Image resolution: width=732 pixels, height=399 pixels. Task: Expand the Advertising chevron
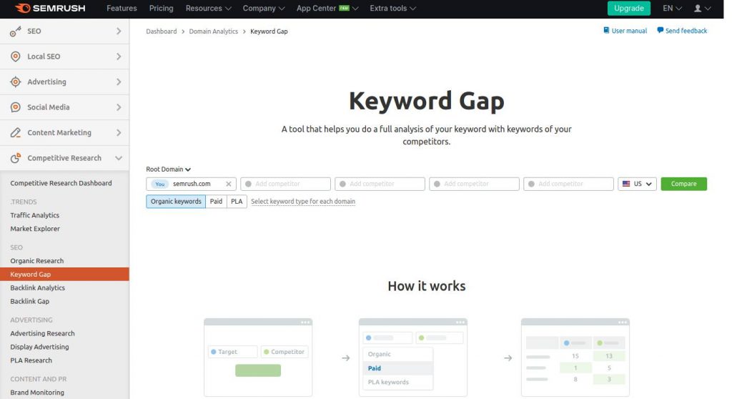(x=119, y=82)
